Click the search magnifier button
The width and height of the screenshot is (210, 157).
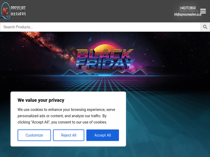click(x=205, y=27)
